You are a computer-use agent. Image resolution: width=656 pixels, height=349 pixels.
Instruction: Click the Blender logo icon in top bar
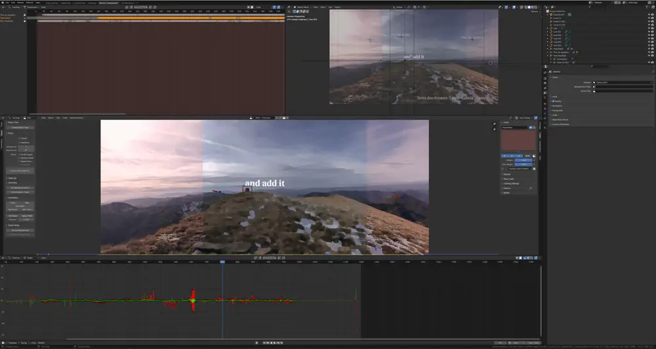(3, 3)
